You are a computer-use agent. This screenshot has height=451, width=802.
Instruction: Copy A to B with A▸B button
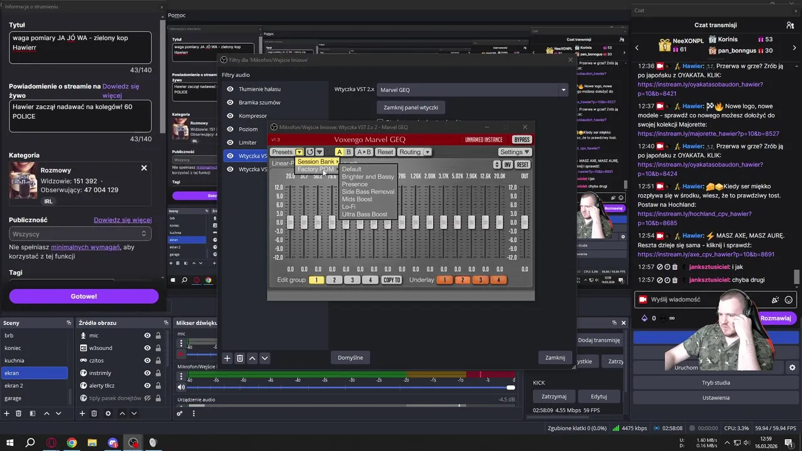coord(364,152)
